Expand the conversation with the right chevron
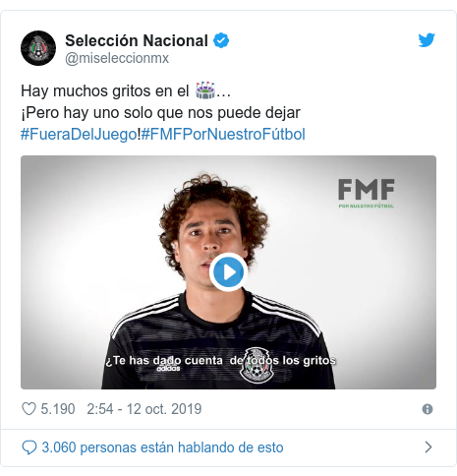This screenshot has width=457, height=476. (x=428, y=447)
